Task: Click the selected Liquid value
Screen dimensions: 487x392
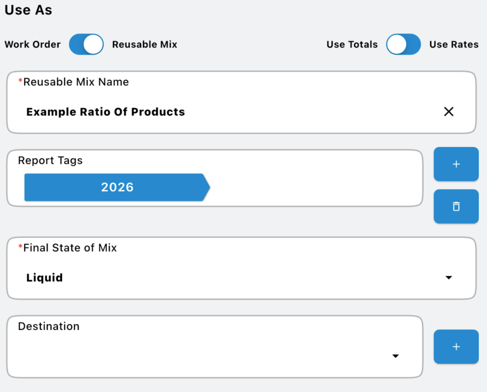Action: (x=45, y=278)
